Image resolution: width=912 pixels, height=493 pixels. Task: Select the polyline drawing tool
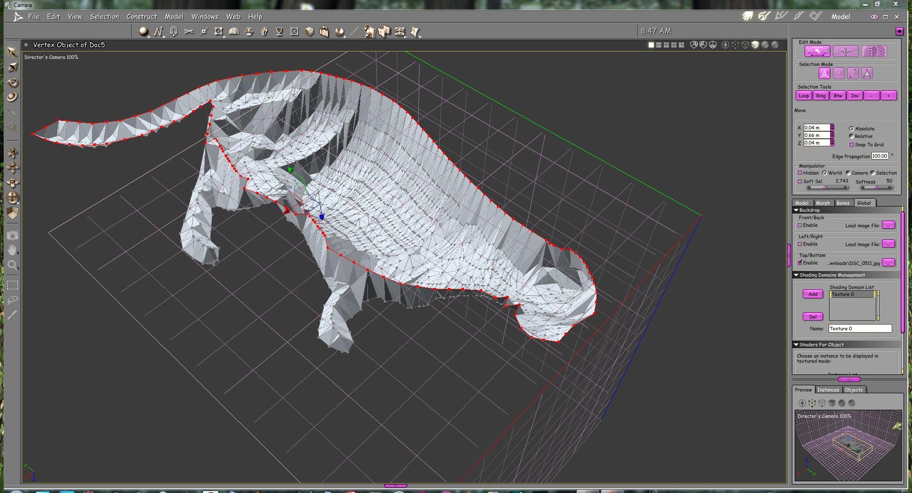(158, 32)
